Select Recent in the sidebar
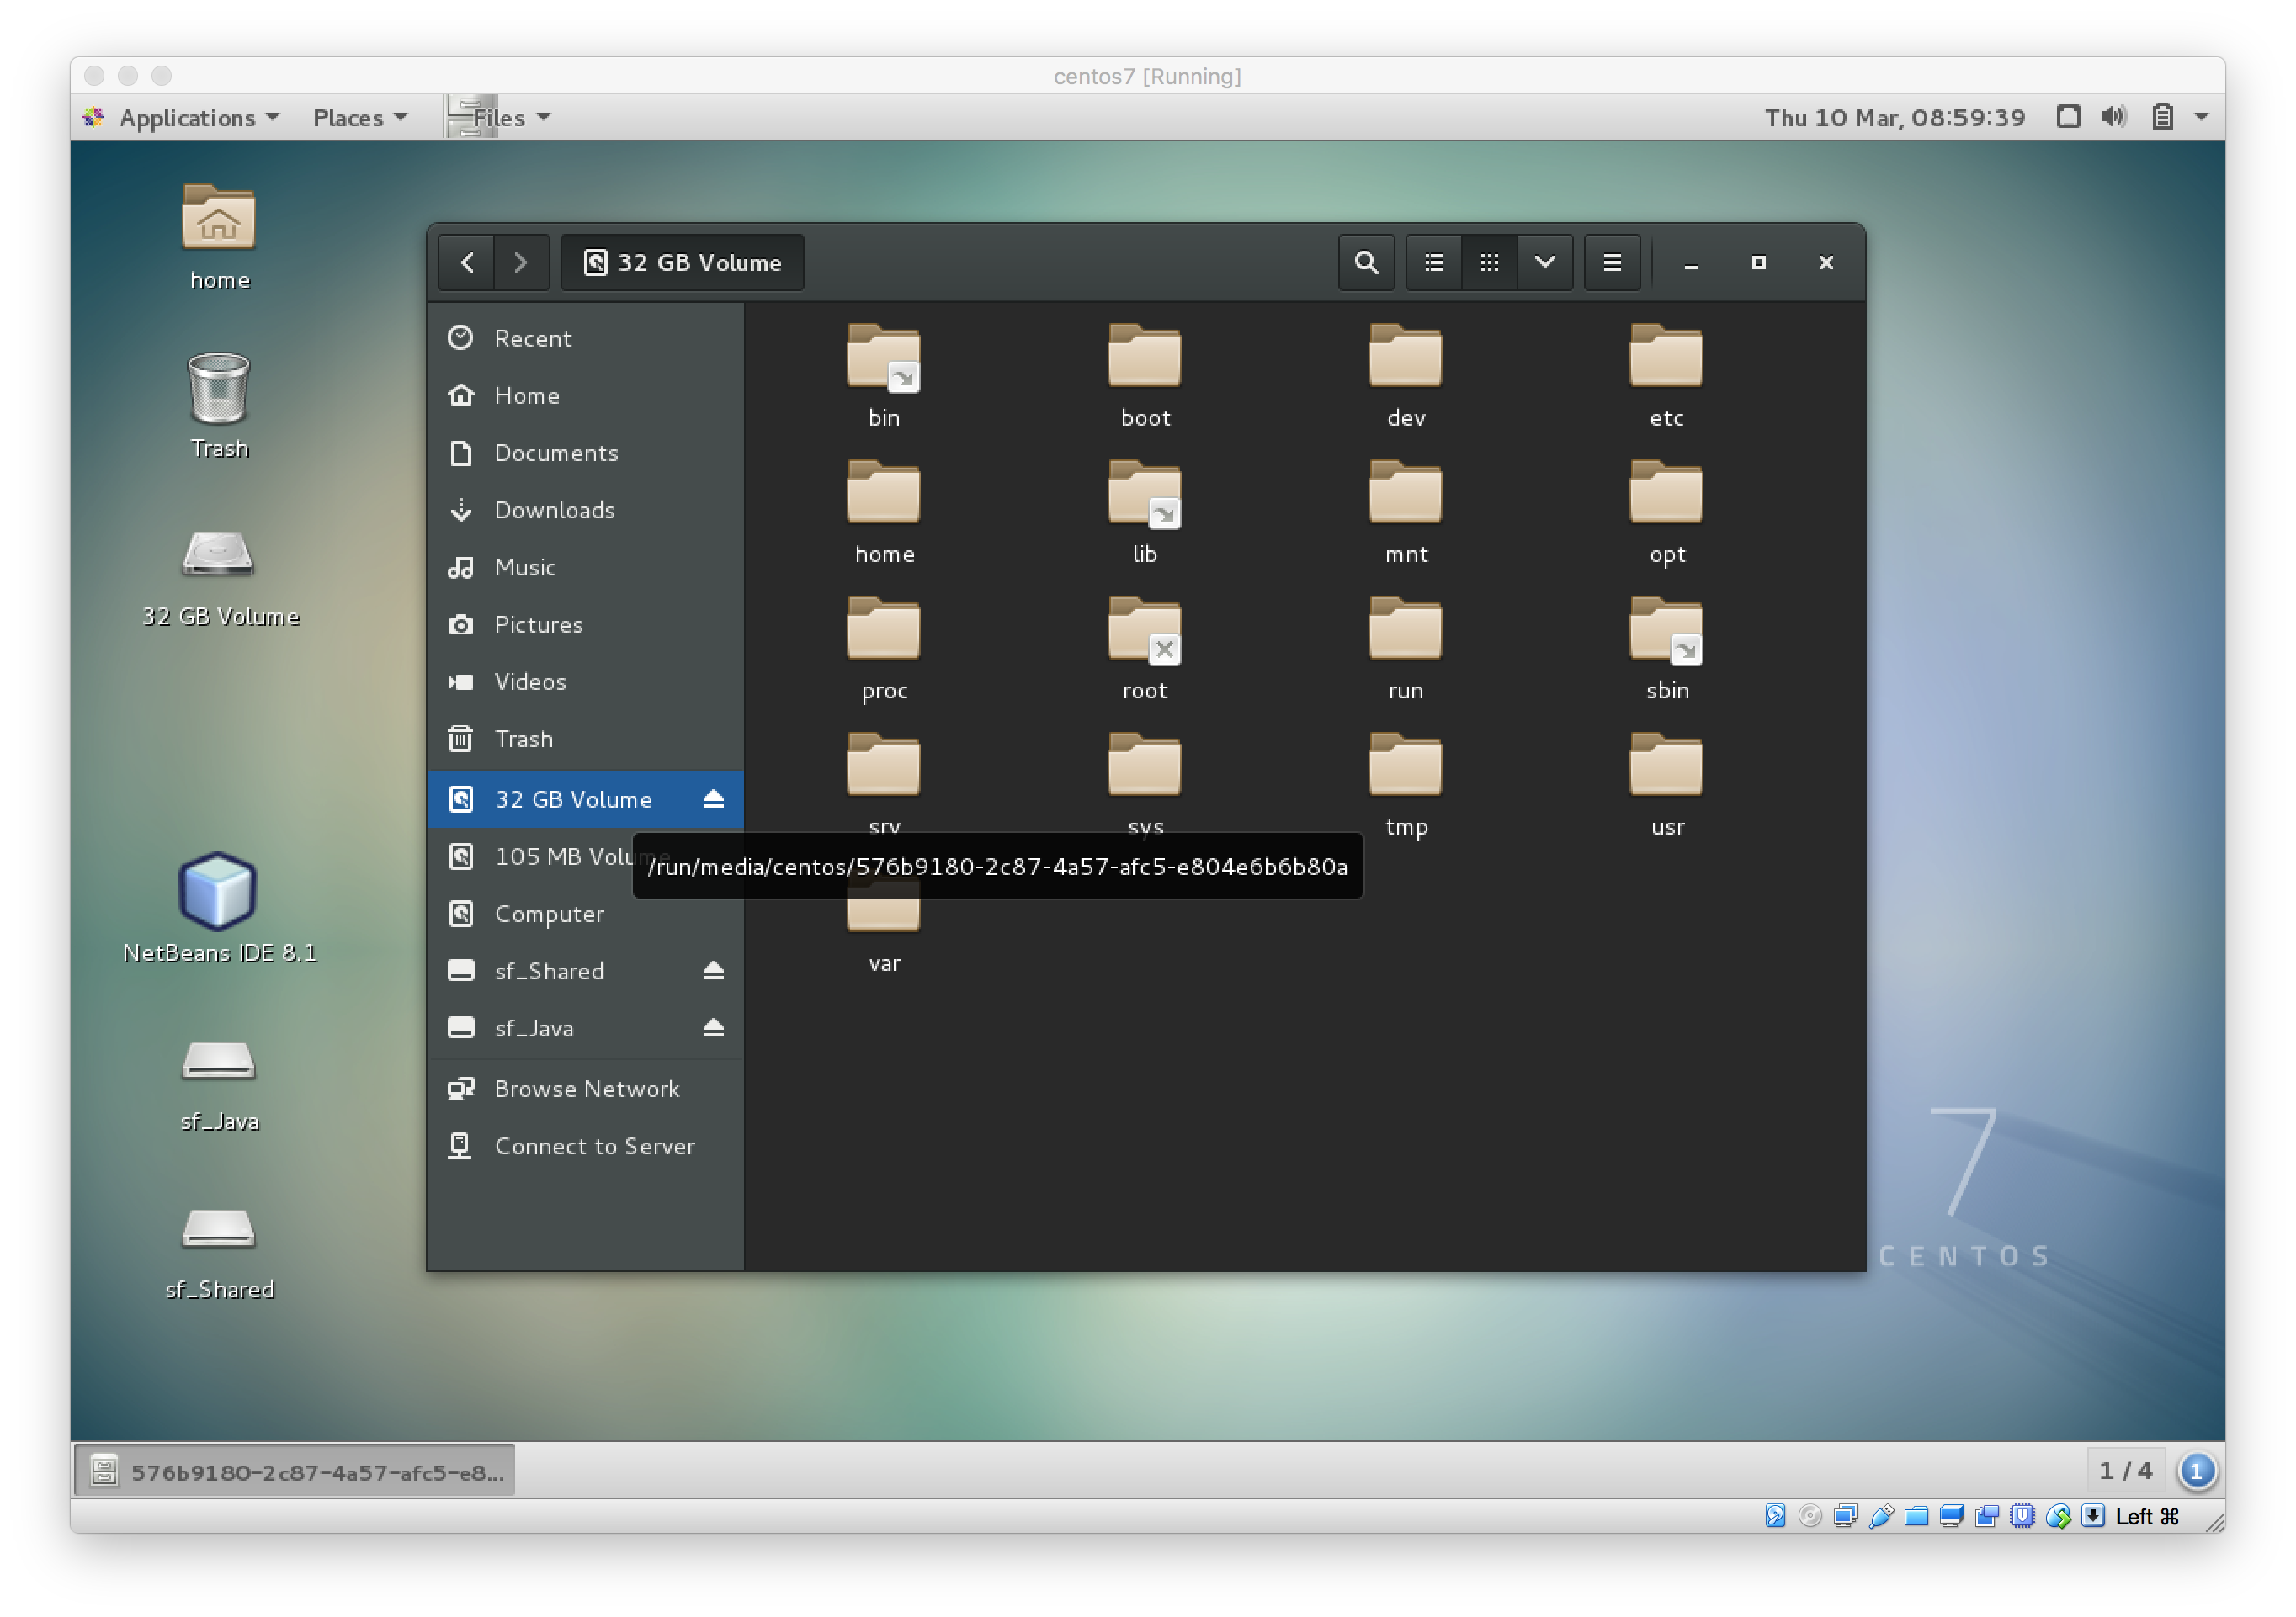 [586, 338]
